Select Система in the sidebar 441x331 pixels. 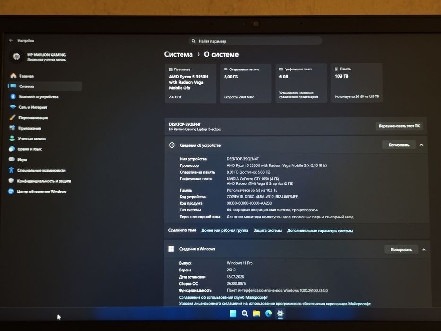tap(45, 86)
